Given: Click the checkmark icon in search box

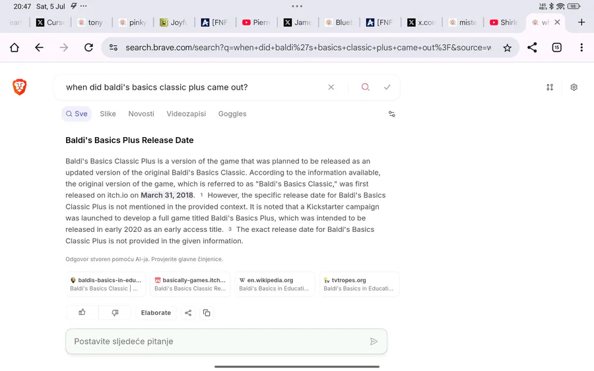Looking at the screenshot, I should pyautogui.click(x=387, y=88).
